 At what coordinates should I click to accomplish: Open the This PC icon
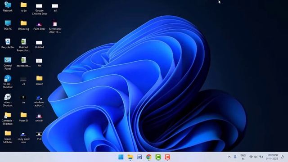8,25
